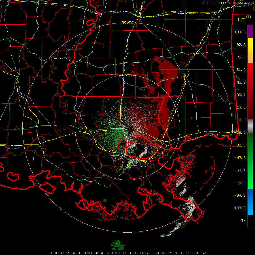Click the 107.8 velocity scale value

[x=240, y=32]
